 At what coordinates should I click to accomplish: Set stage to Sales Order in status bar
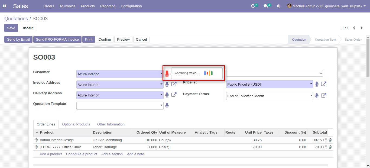click(x=353, y=39)
